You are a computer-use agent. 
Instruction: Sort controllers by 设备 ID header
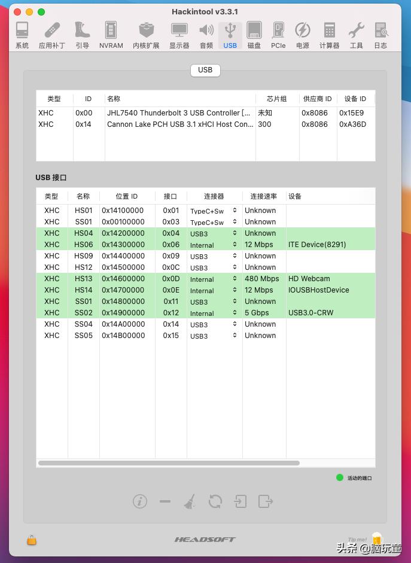tap(355, 99)
